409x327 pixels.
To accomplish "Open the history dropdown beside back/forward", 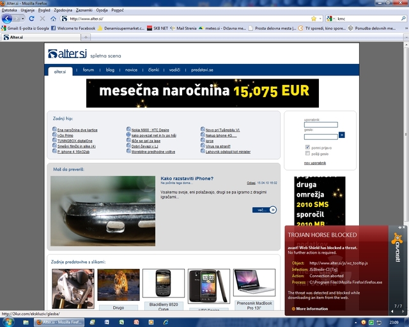I will 23,19.
